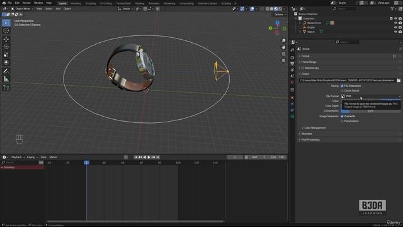
Task: Select Solid viewport shading icon
Action: [271, 9]
